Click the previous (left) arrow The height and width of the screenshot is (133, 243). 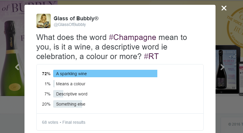click(x=17, y=67)
